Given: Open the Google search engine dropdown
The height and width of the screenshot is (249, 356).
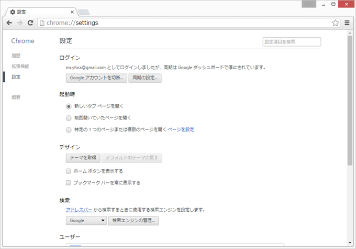Looking at the screenshot, I should [86, 221].
